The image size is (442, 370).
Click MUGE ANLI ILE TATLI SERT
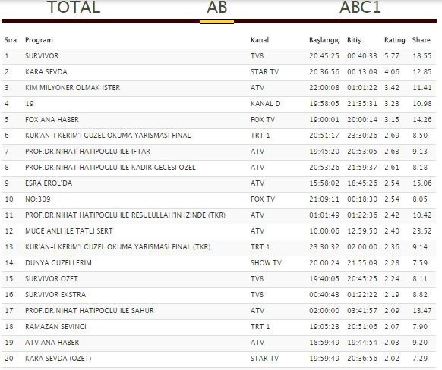click(x=69, y=230)
